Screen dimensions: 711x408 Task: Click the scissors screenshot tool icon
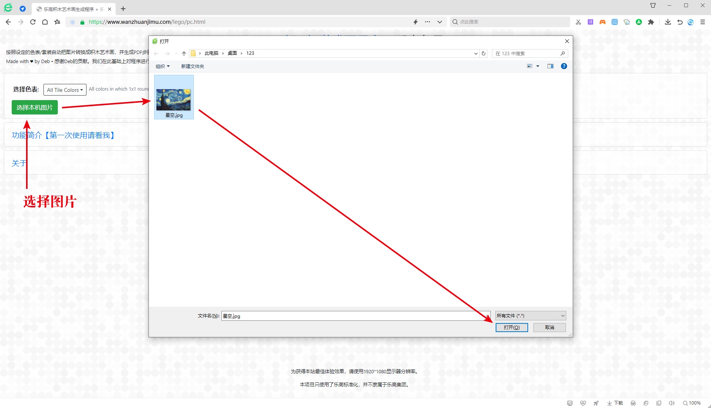[x=578, y=22]
